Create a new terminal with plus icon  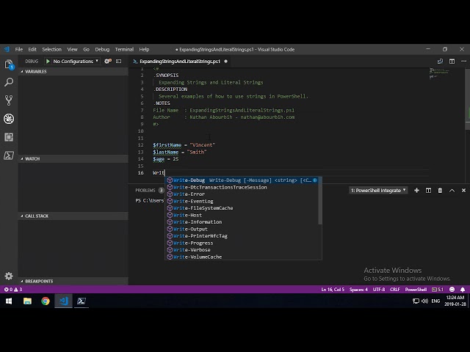[x=416, y=191]
